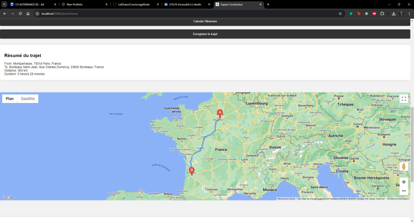Select the Street View pegman
This screenshot has height=223, width=414.
point(403,166)
